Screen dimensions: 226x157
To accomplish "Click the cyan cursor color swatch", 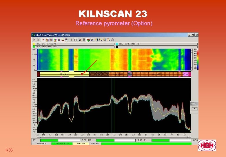I will pos(117,44).
